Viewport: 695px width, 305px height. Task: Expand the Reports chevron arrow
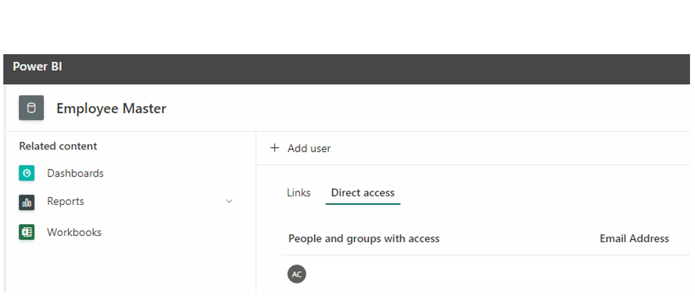click(x=229, y=202)
